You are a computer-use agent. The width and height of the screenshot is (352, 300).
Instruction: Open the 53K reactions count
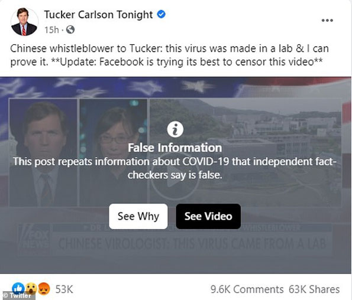coord(64,289)
